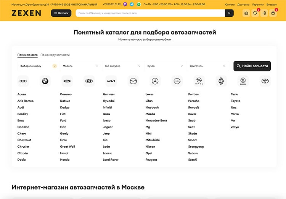Open the Ssangyong brand link
This screenshot has height=199, width=286.
pos(196,147)
